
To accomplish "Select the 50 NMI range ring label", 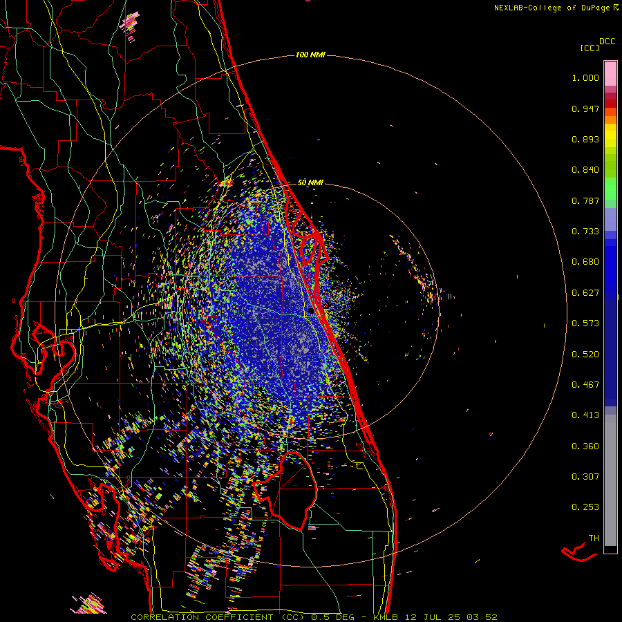I will pyautogui.click(x=310, y=182).
